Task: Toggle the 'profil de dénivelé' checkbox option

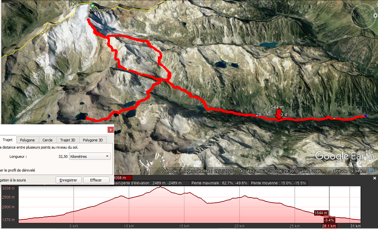Action: click(17, 170)
